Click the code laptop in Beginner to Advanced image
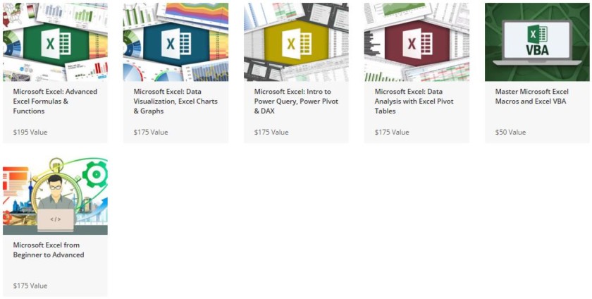 tap(56, 219)
